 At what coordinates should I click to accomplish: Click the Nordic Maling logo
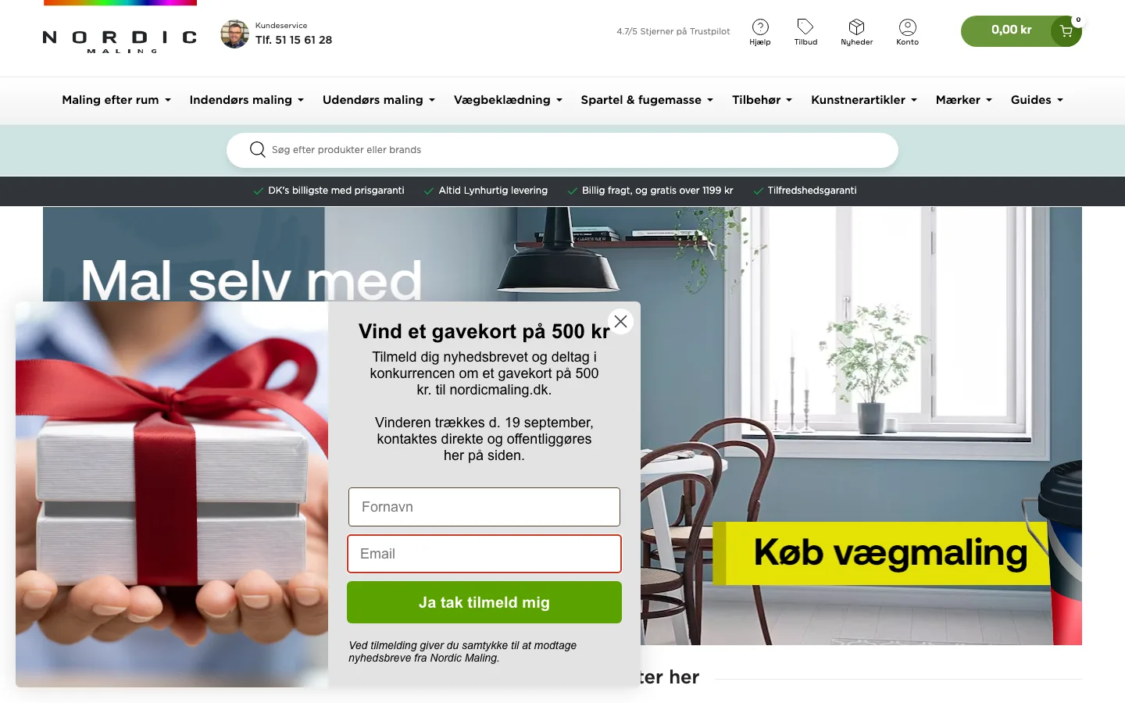pos(120,41)
